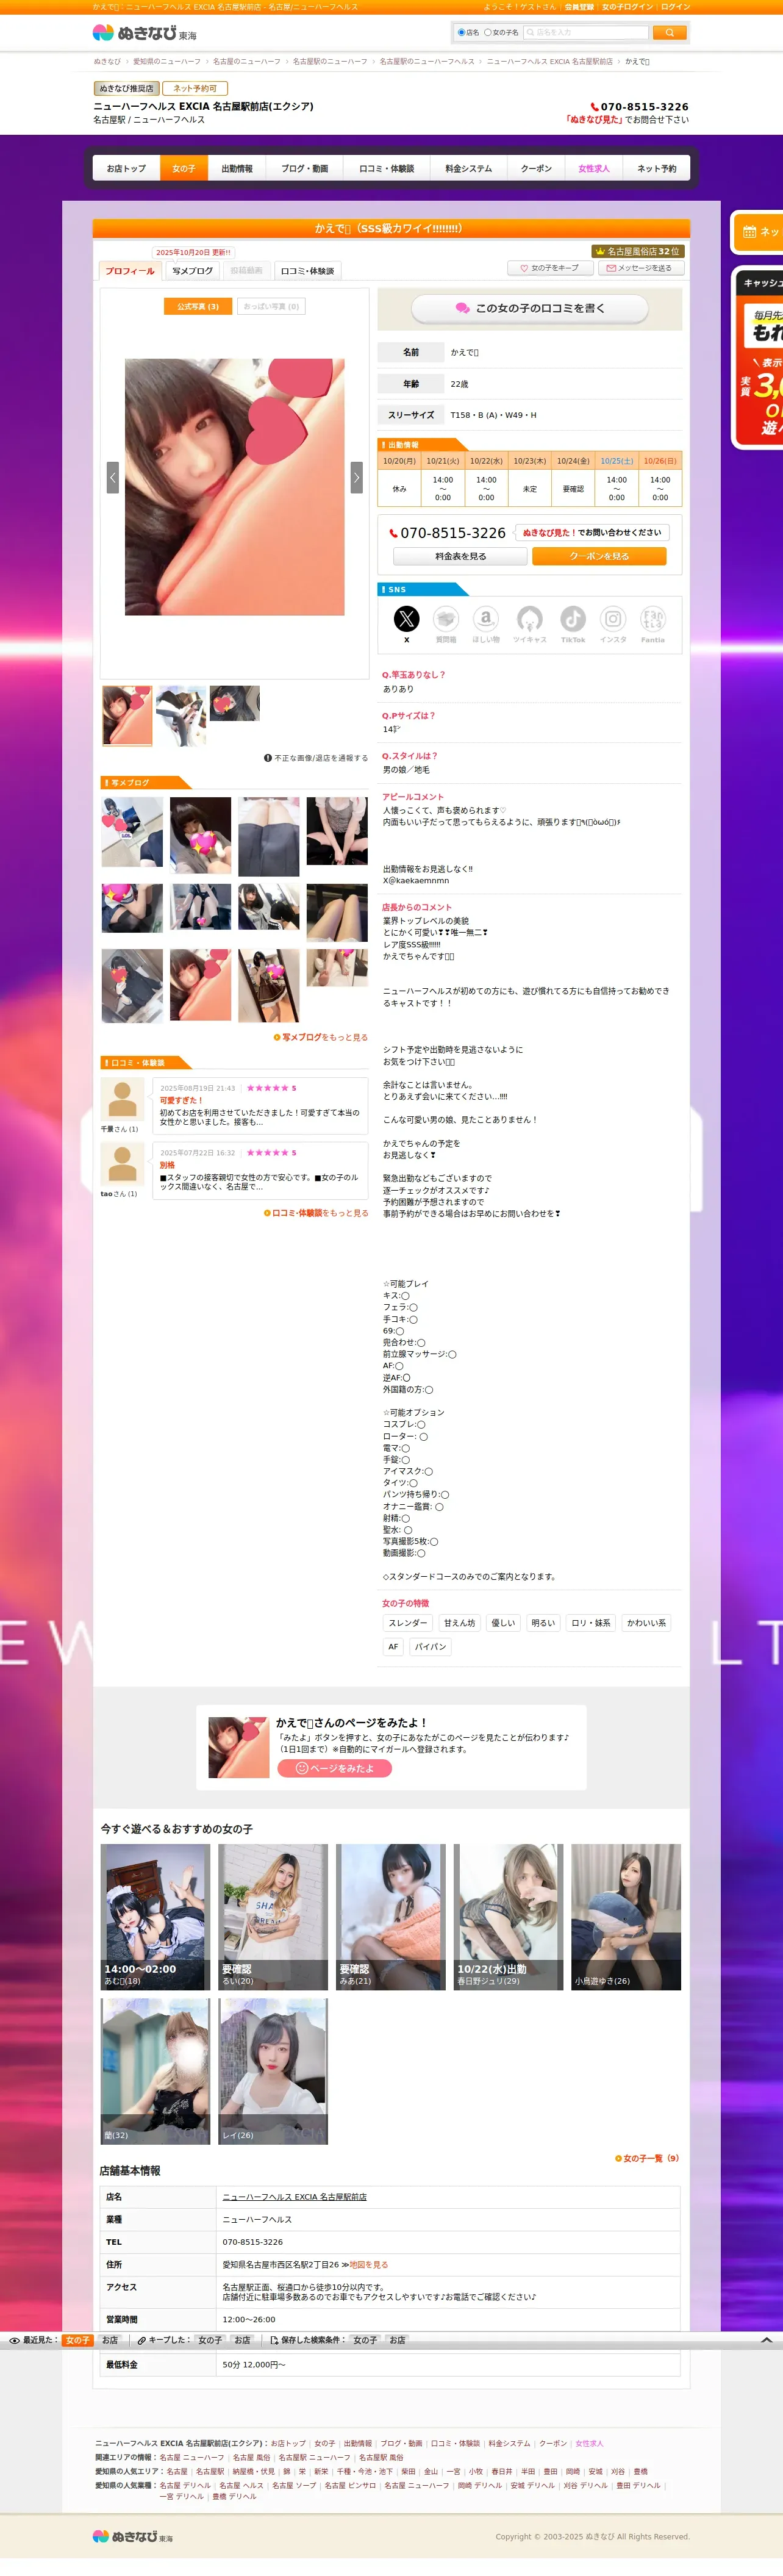Open the クーポン nav tab

(536, 169)
